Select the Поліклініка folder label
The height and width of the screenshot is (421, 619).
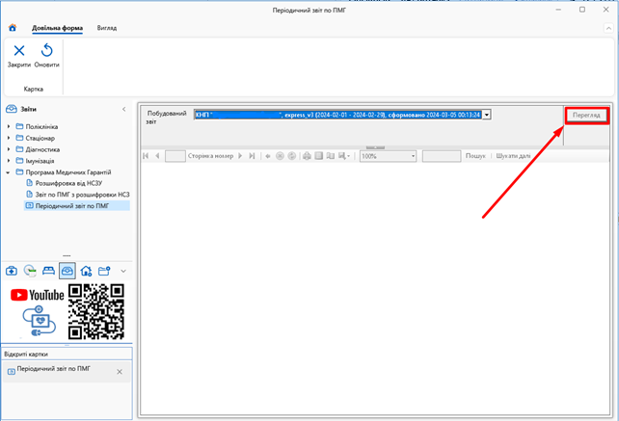41,126
